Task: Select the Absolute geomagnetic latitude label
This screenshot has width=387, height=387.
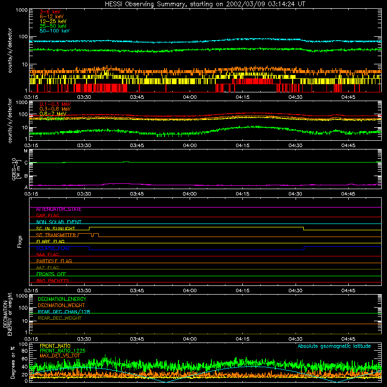Action: [x=334, y=346]
